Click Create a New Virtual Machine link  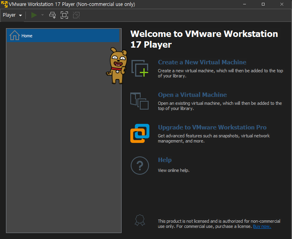202,62
